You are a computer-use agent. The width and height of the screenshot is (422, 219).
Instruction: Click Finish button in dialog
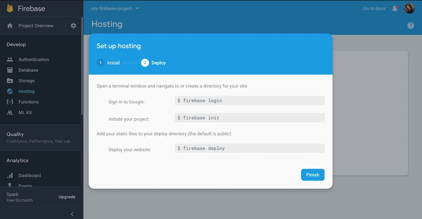(x=312, y=175)
